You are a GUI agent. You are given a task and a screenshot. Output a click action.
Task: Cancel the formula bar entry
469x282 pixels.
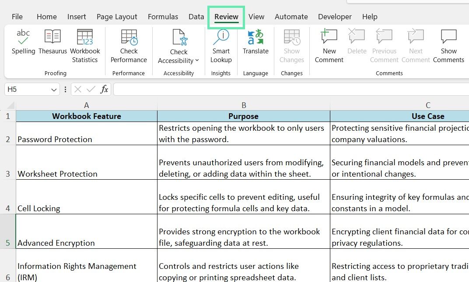[x=78, y=89]
